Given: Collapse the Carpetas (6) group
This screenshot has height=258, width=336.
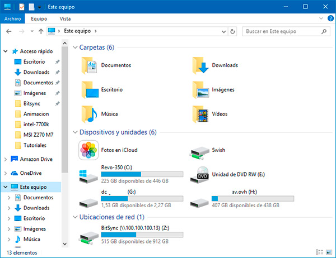Looking at the screenshot, I should tap(76, 47).
